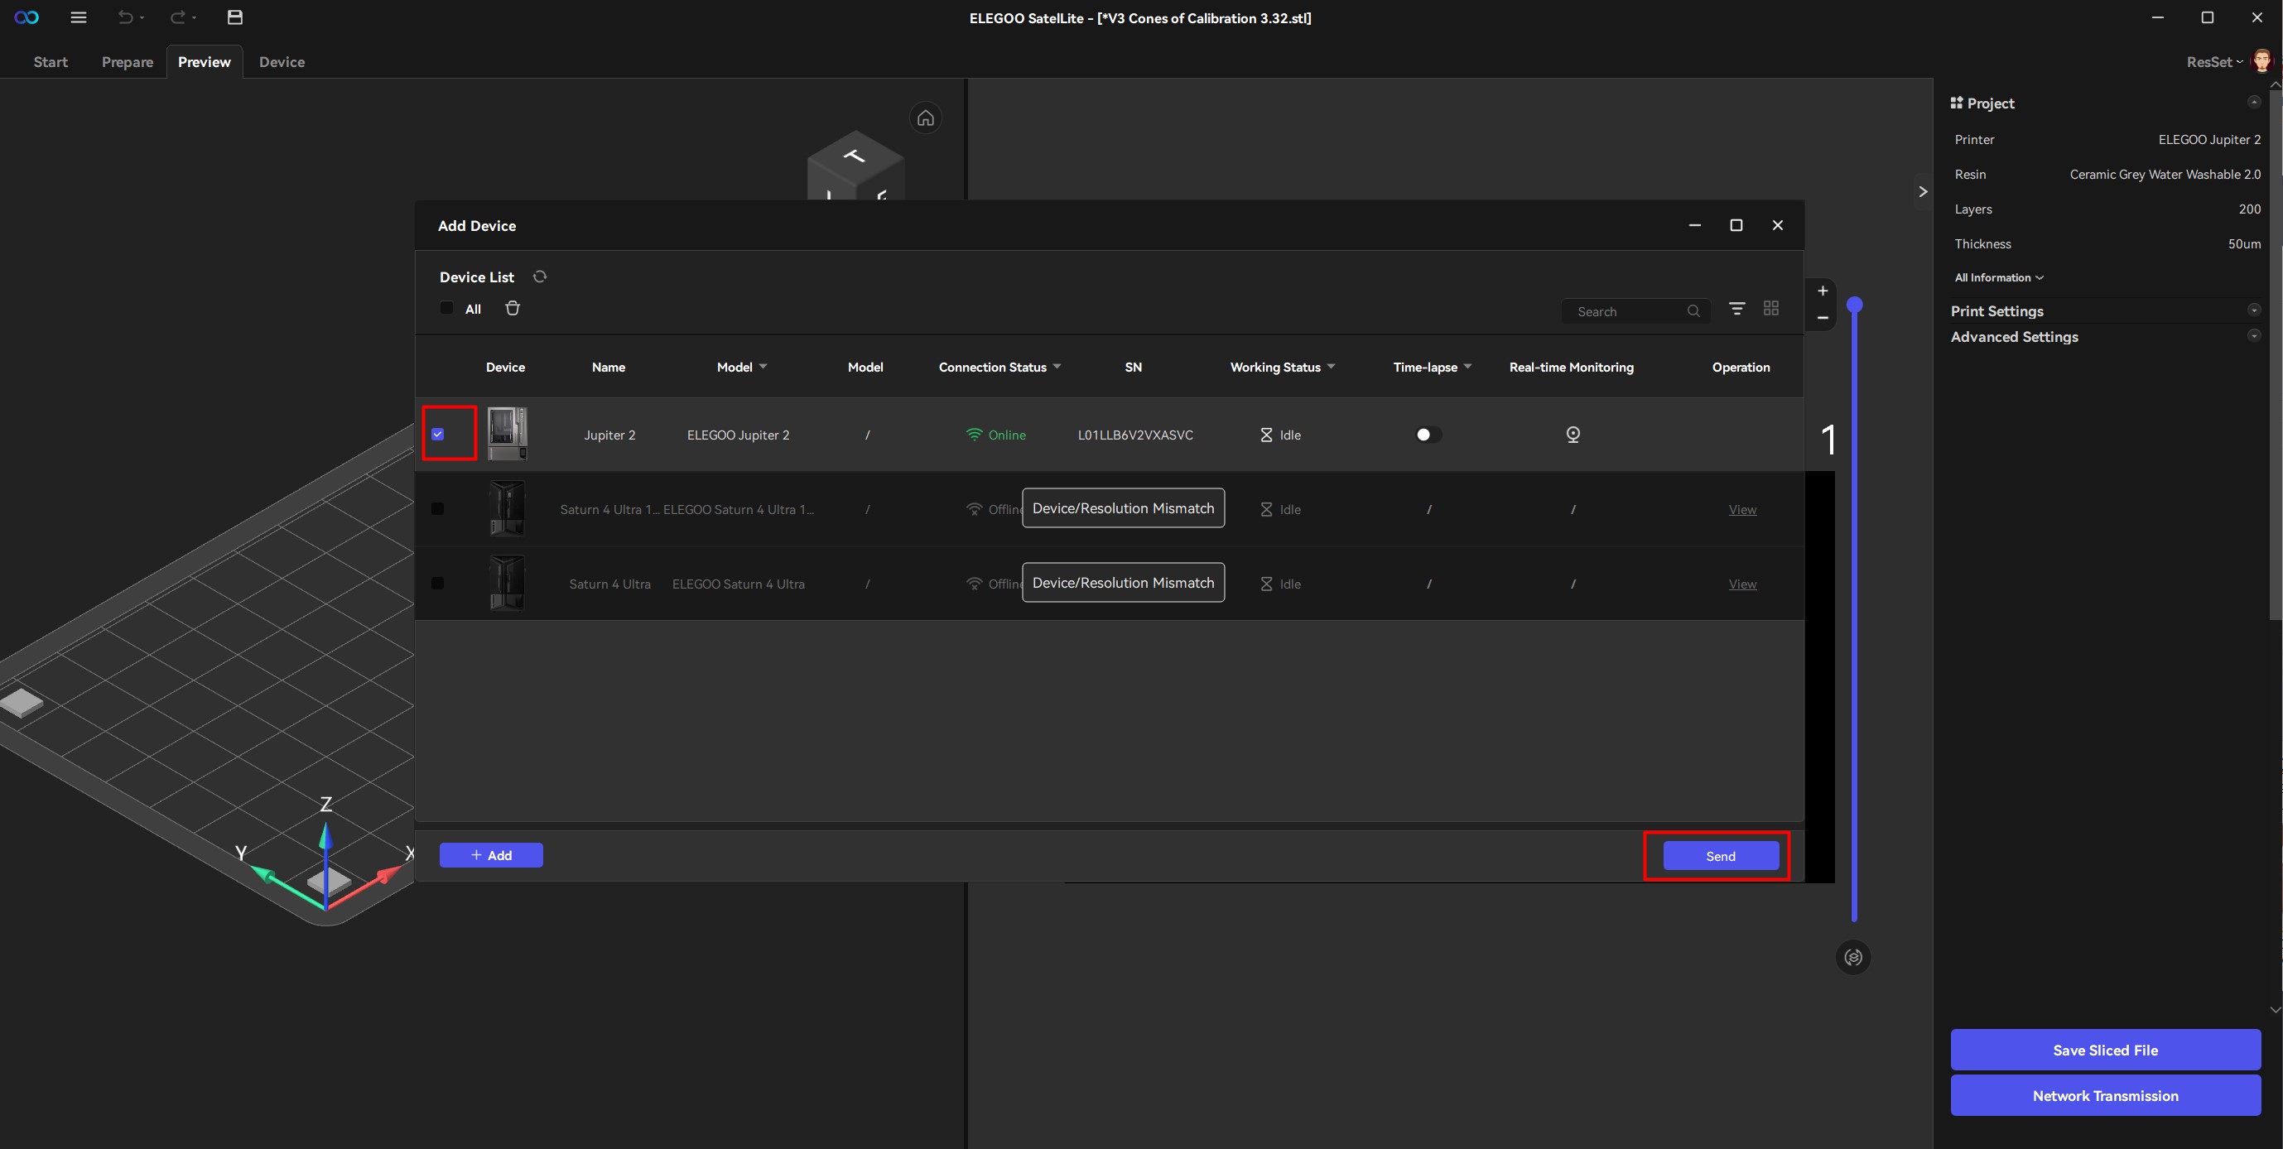The image size is (2283, 1149).
Task: Click the ELEGOO infinity logo
Action: click(x=26, y=17)
